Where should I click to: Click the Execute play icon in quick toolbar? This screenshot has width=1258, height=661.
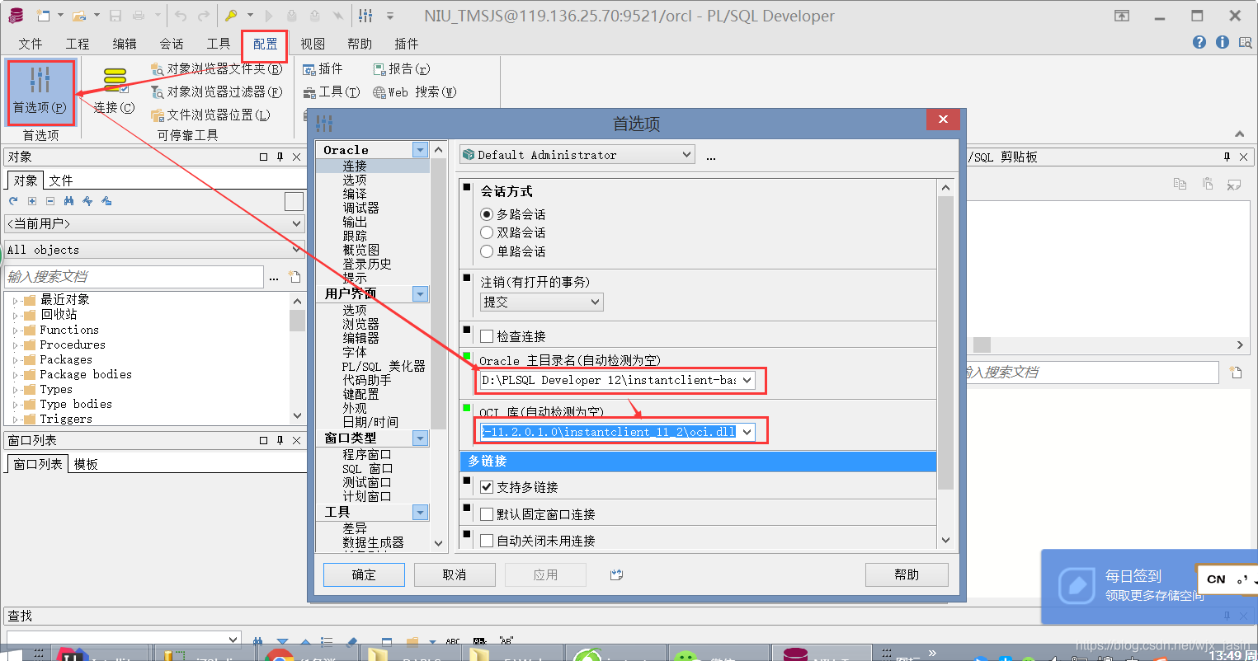pos(270,16)
